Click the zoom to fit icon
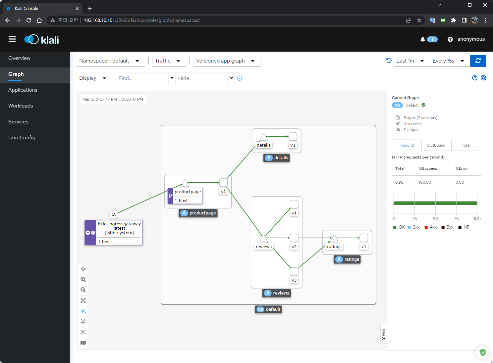Image resolution: width=493 pixels, height=363 pixels. pos(83,300)
